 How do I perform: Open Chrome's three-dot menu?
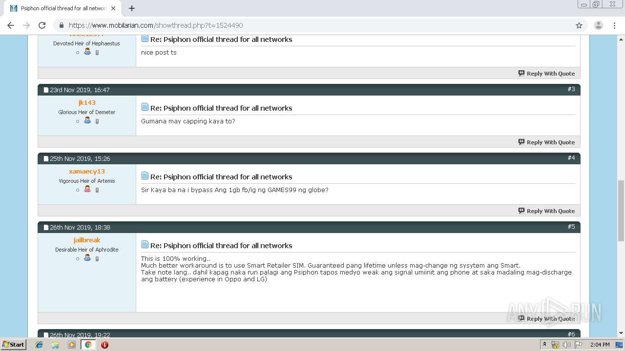615,25
